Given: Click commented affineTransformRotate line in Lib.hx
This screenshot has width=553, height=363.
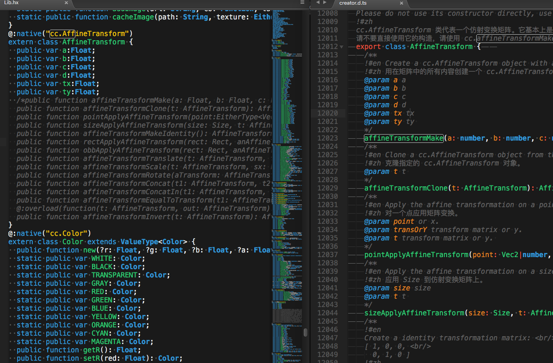Looking at the screenshot, I should tap(144, 175).
